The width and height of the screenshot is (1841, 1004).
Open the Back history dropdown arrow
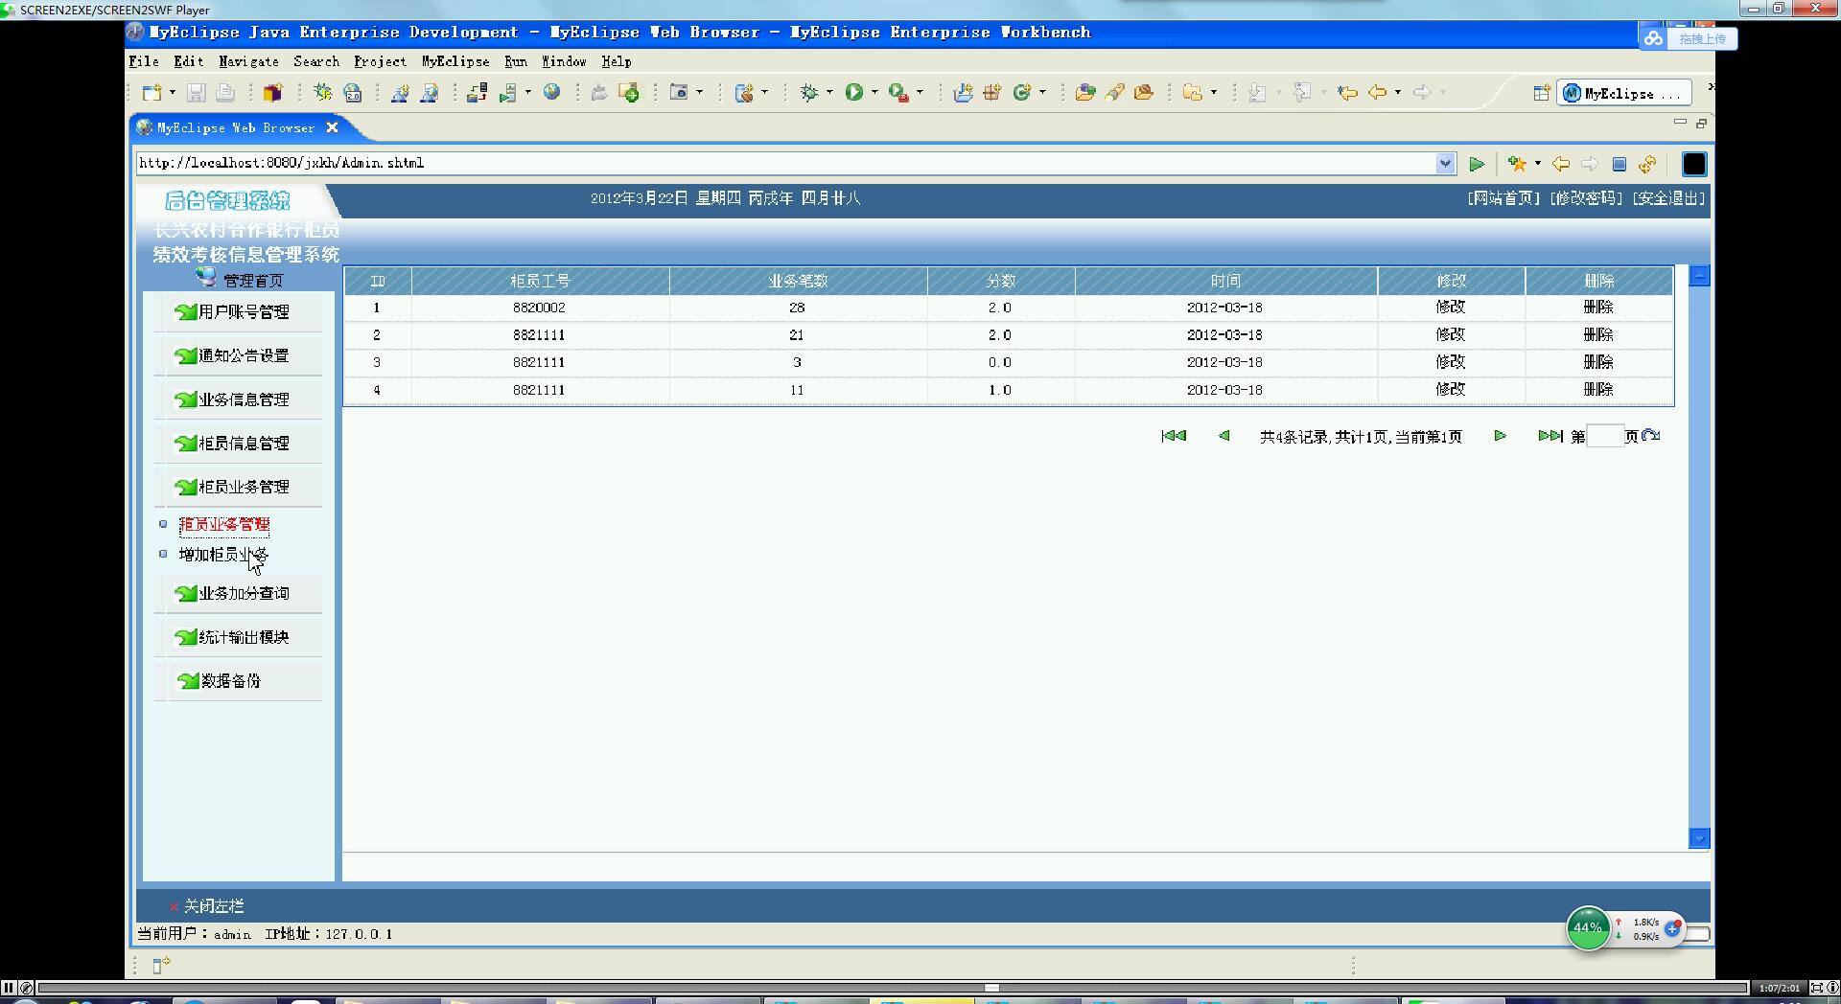click(x=1398, y=93)
